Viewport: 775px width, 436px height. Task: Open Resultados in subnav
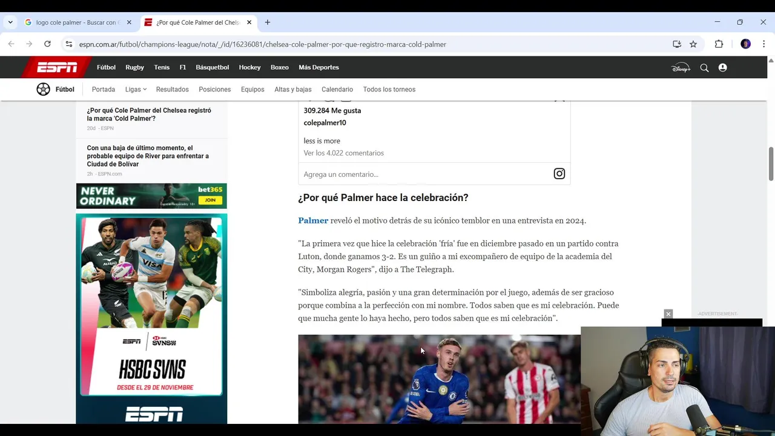(x=172, y=89)
